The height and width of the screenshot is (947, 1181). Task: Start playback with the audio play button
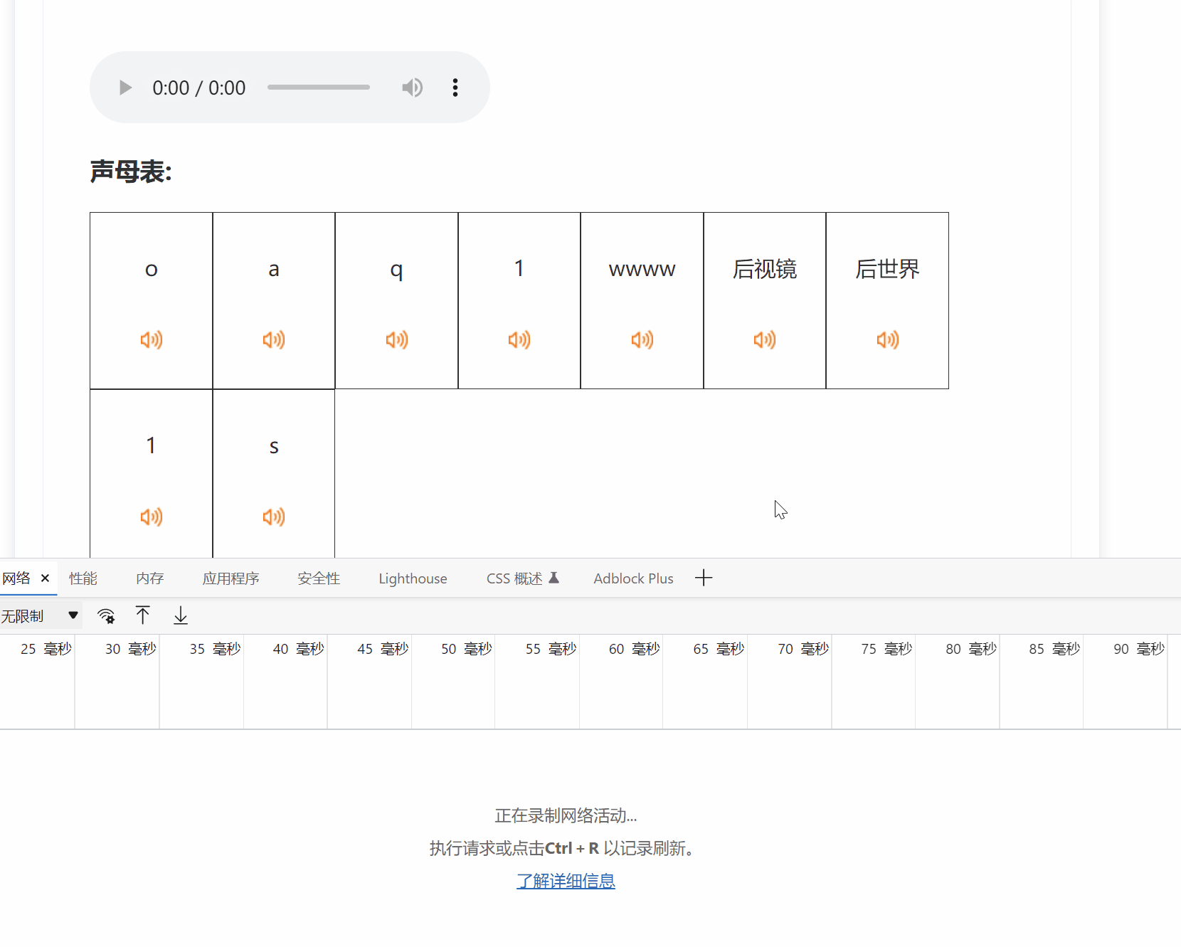(x=125, y=87)
